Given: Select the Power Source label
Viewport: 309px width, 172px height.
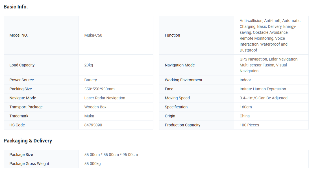Looking at the screenshot, I should (21, 80).
